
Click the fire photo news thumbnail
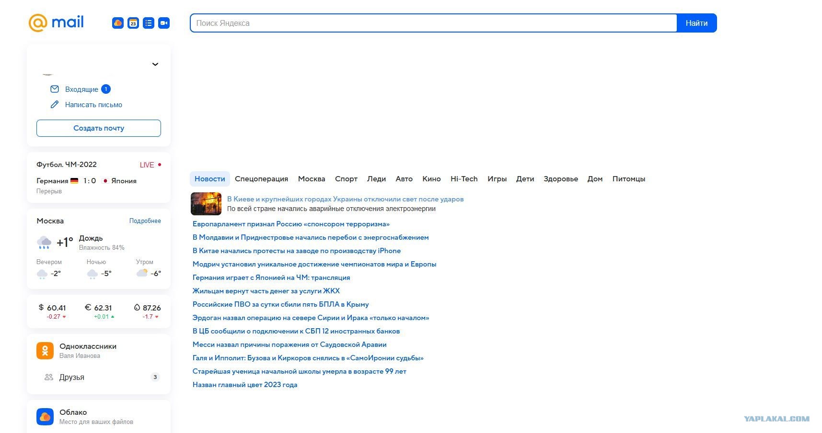(206, 204)
